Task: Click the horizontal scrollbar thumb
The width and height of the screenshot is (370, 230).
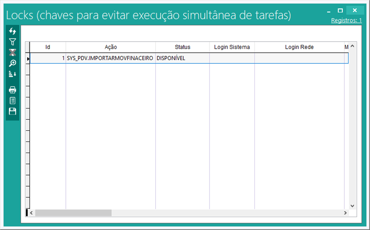Action: click(x=73, y=213)
